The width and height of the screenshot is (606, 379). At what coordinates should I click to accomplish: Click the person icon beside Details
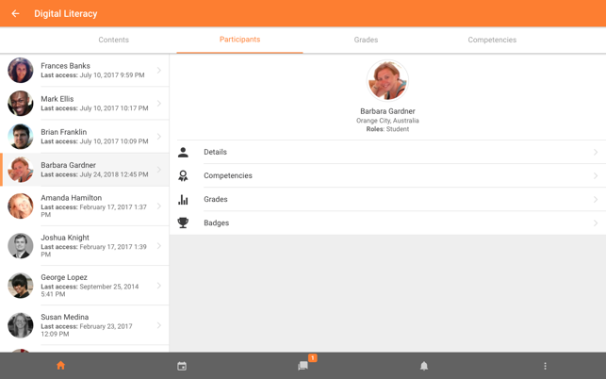coord(183,153)
